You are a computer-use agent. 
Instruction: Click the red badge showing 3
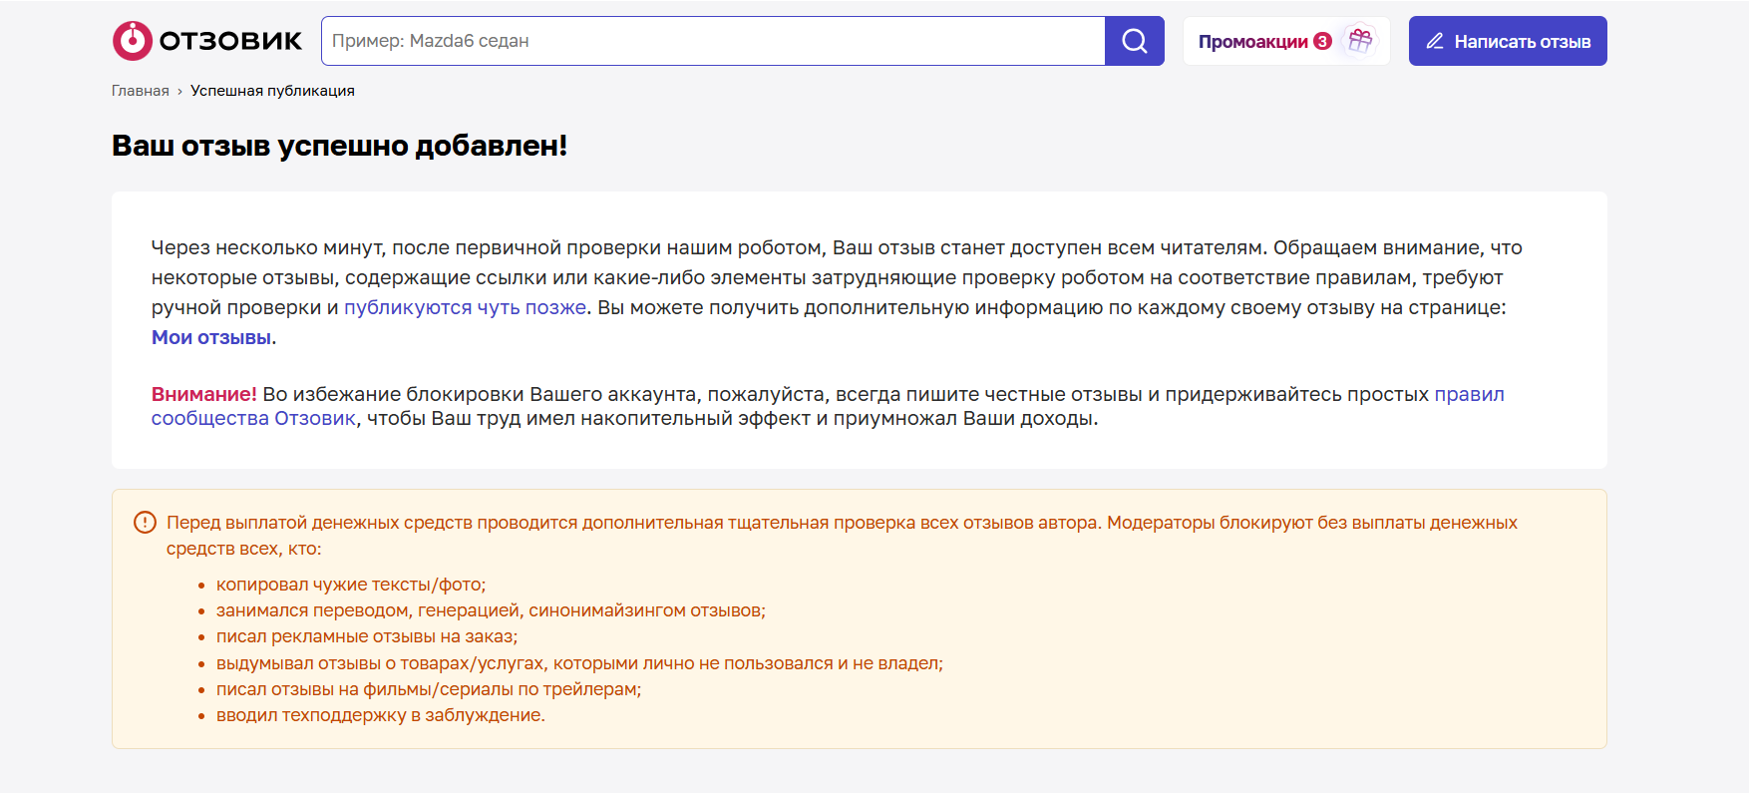(x=1322, y=41)
